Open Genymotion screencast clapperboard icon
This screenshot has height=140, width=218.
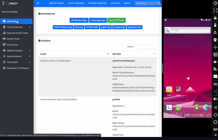coord(215,18)
